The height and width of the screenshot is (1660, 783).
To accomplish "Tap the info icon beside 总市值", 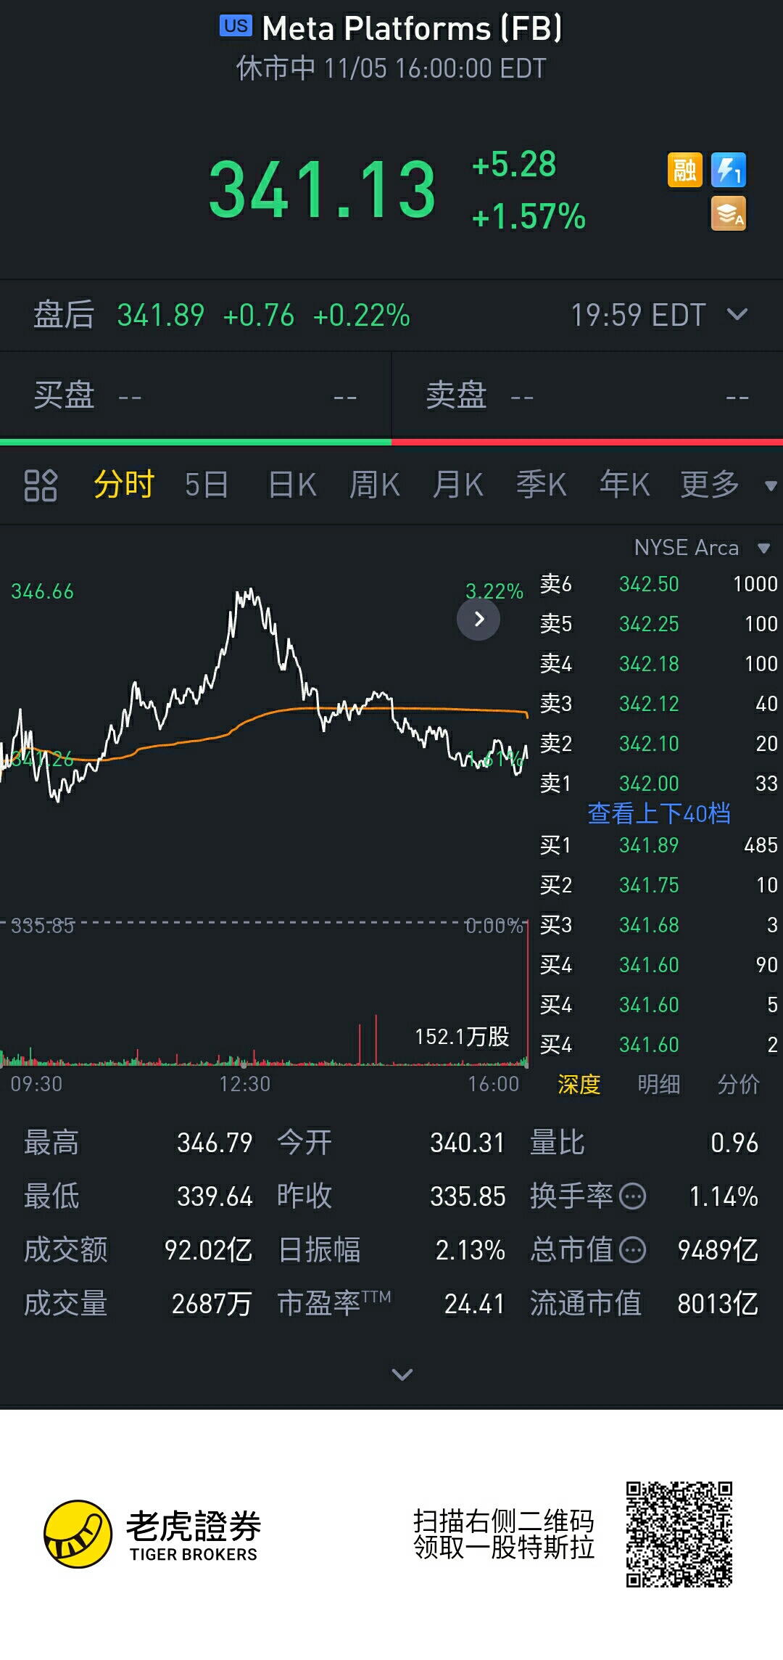I will [633, 1249].
